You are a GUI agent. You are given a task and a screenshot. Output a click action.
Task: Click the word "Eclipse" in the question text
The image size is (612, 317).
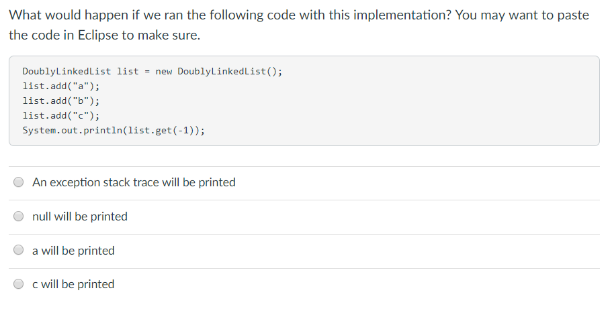(95, 36)
